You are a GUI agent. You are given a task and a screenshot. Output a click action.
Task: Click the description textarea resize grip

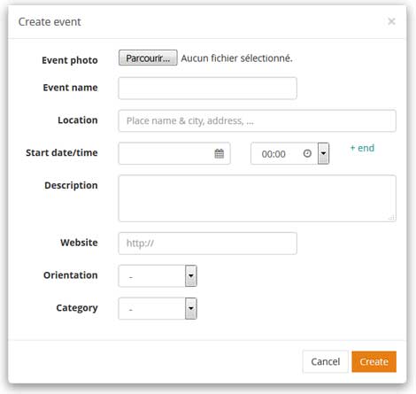coord(391,218)
